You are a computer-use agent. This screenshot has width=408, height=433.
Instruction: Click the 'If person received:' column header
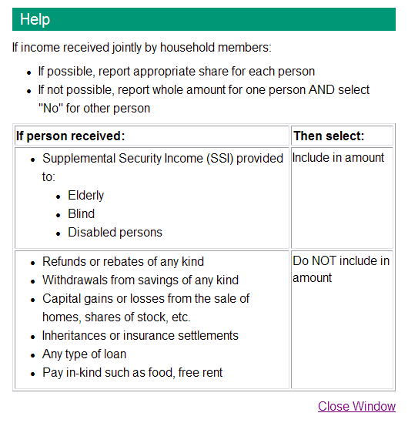(x=152, y=136)
